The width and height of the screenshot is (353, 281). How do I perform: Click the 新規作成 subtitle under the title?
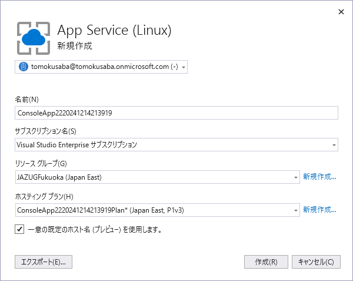tap(75, 45)
